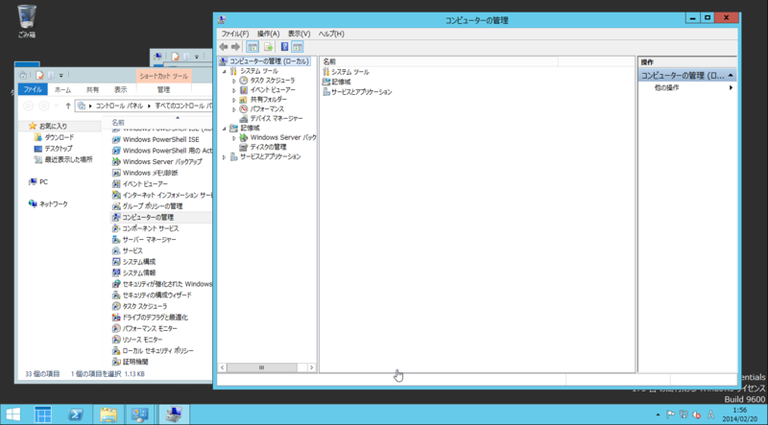
Task: Select Windows Server バックアップ tree node
Action: coord(283,137)
